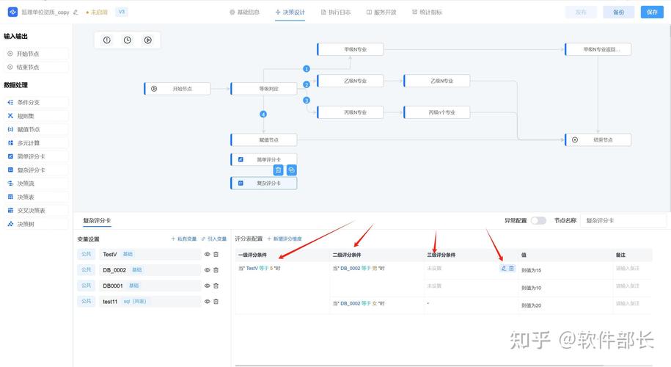Open the 服务开放 tab
The height and width of the screenshot is (367, 671).
click(381, 12)
